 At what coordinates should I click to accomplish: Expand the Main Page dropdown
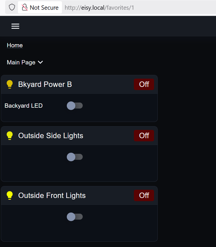tap(25, 62)
